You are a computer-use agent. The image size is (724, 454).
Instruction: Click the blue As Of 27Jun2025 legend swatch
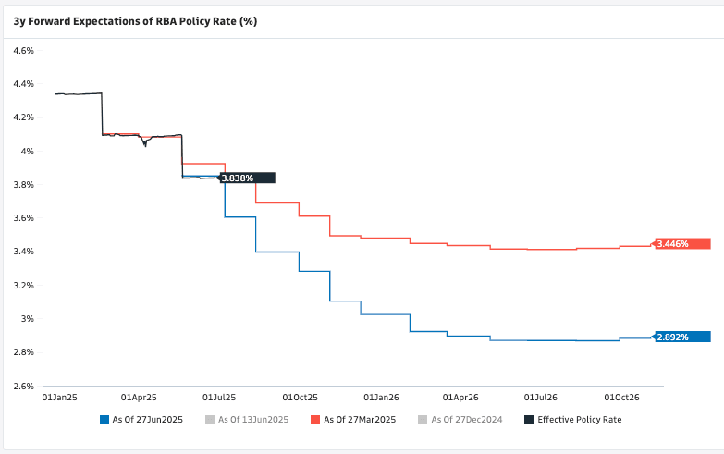coord(104,420)
